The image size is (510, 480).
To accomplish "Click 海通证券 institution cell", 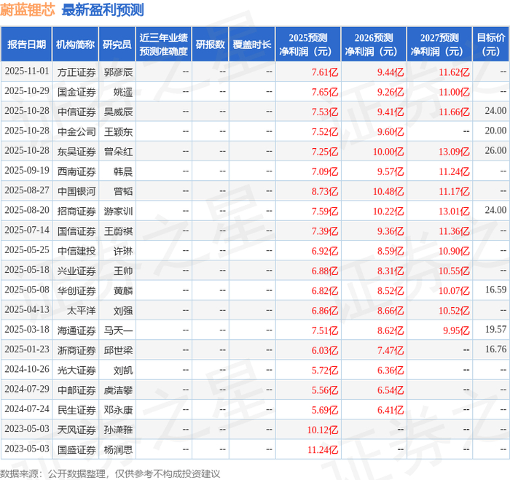I will click(76, 330).
